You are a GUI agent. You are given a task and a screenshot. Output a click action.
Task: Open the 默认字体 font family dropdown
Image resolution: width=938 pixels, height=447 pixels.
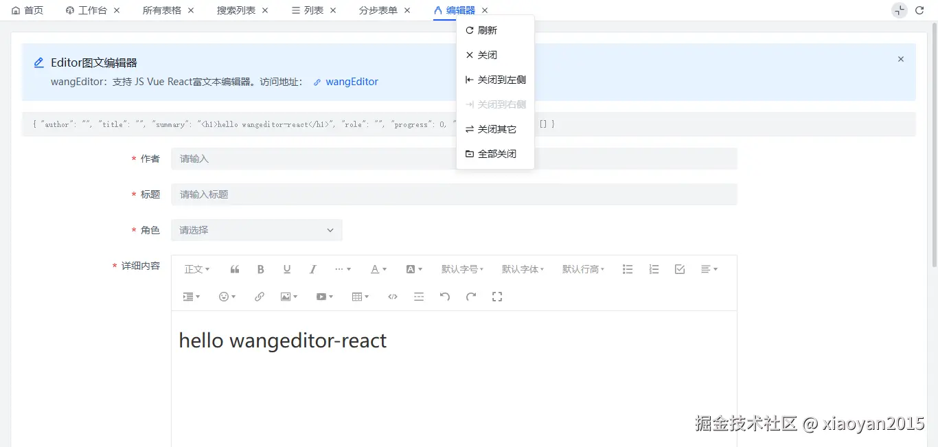pos(523,269)
